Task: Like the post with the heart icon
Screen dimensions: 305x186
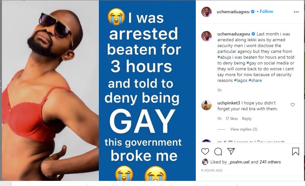Action: click(x=205, y=152)
